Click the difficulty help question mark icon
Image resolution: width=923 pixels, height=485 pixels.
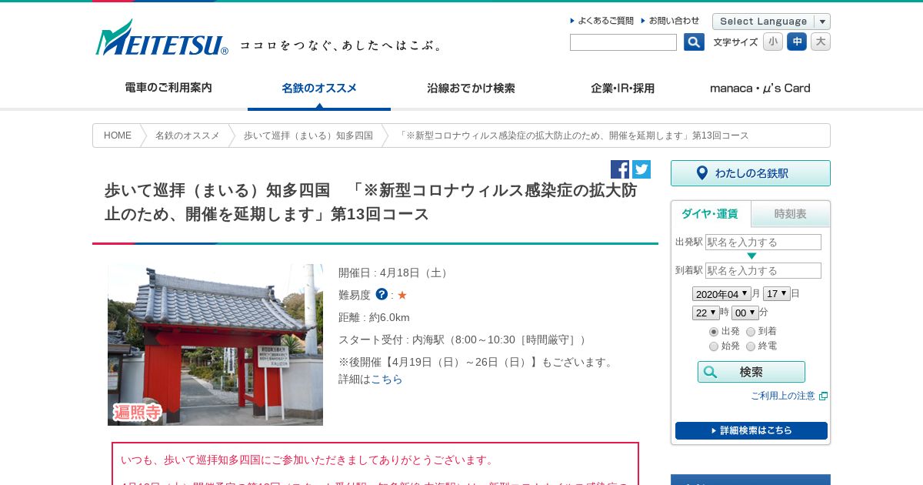(382, 294)
